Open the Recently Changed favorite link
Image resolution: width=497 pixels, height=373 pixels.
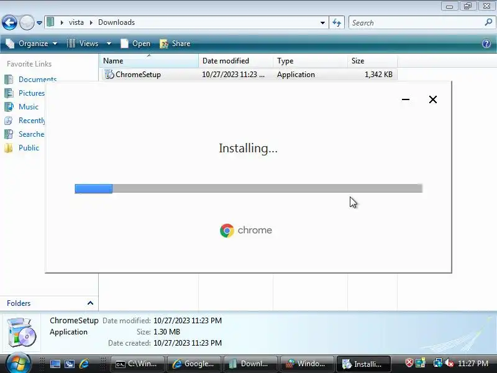point(32,121)
